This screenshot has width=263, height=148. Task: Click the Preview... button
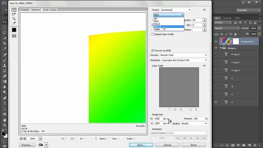[27, 145]
